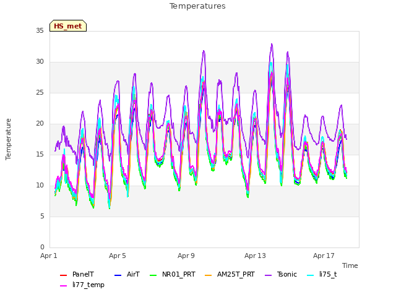
Task: Click the 25 y-axis tick label
Action: tap(40, 93)
